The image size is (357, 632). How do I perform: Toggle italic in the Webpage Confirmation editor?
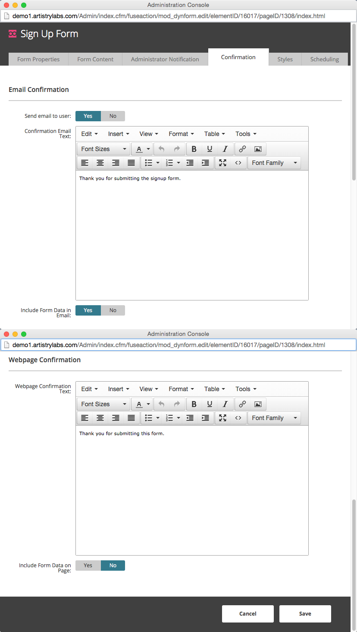225,404
